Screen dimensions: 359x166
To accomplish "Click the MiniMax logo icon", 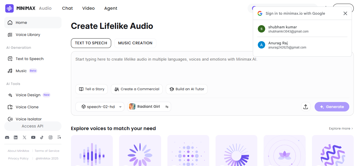I will [x=9, y=8].
